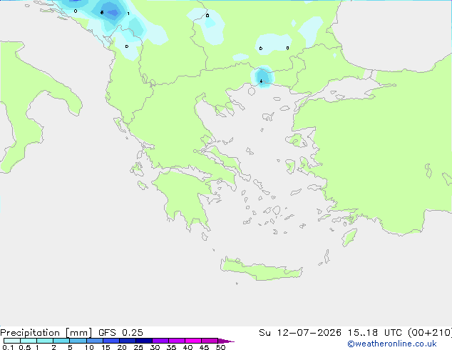The height and width of the screenshot is (350, 452).
Task: Click the '20' legend scale label
Action: click(x=122, y=347)
